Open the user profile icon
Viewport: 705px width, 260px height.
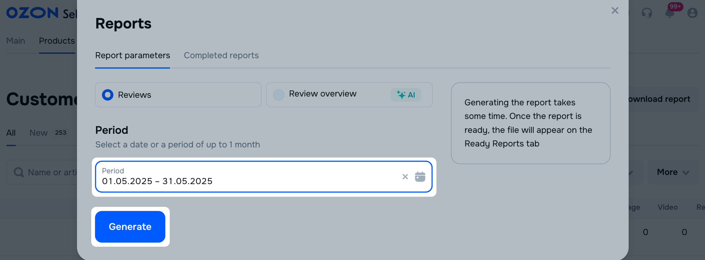[692, 13]
